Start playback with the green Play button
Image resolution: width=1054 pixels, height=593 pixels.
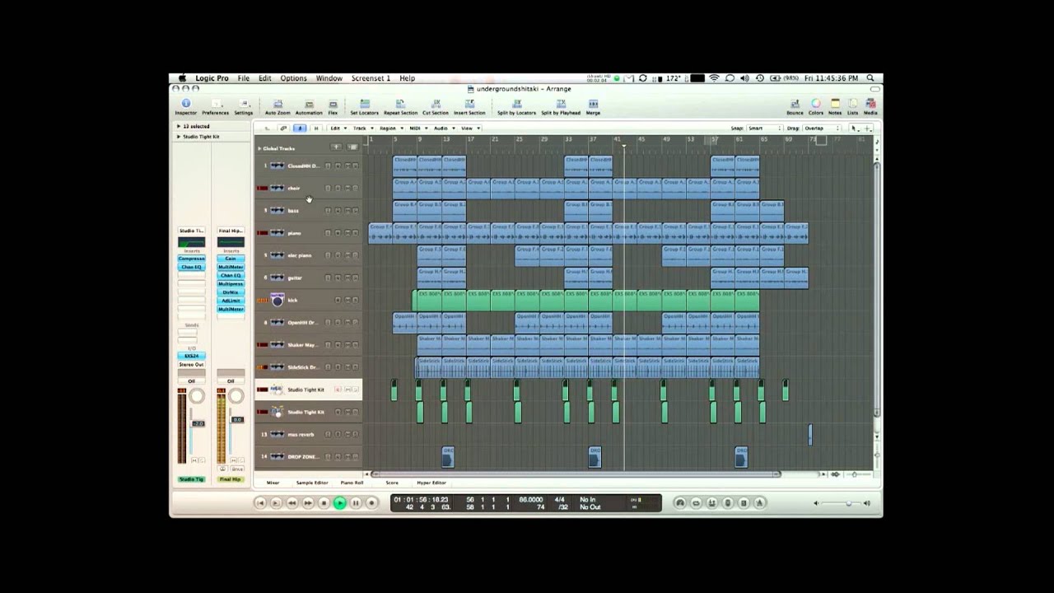point(339,502)
